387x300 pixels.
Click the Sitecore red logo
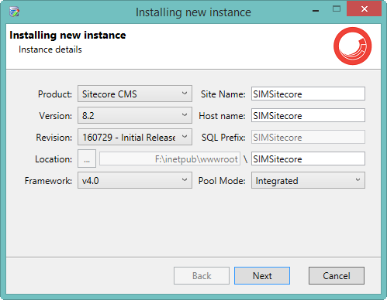pyautogui.click(x=353, y=46)
